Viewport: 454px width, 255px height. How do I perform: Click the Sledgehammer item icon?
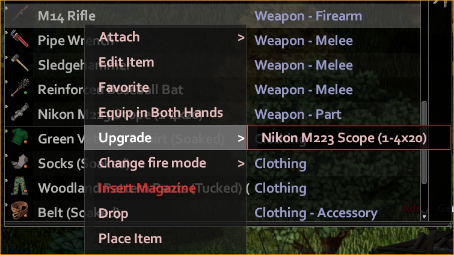click(x=20, y=62)
